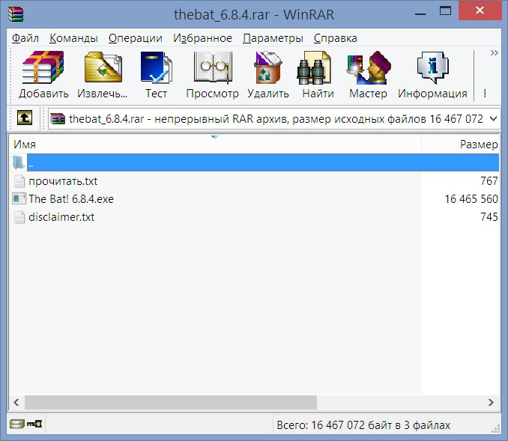Expand hidden toolbar buttons chevron
The width and height of the screenshot is (508, 441).
pos(494,52)
